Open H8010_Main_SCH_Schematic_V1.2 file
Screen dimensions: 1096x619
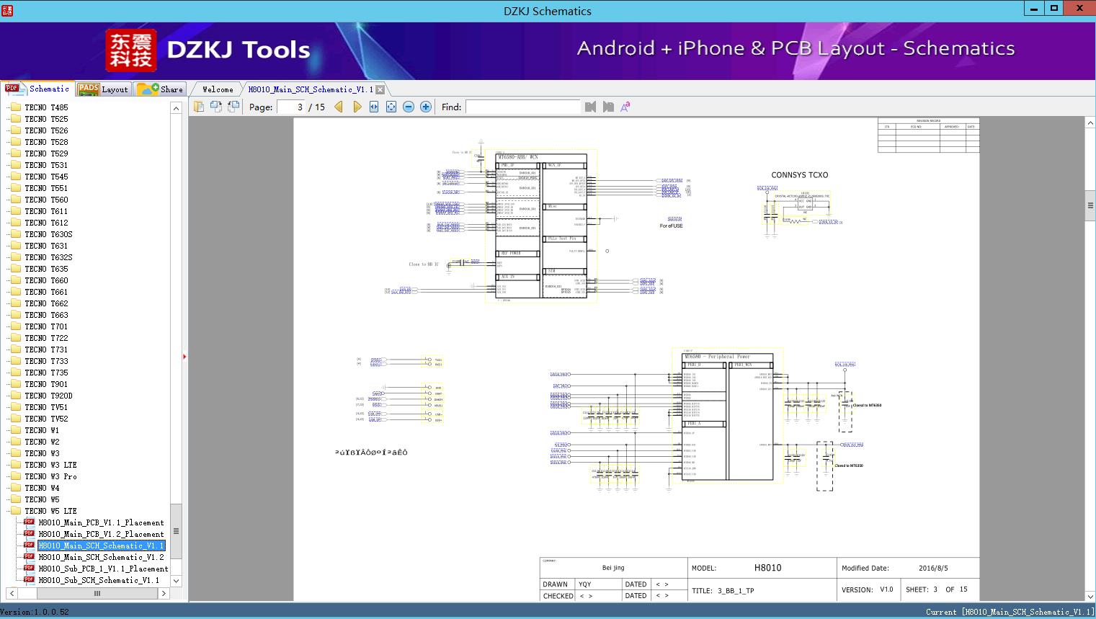(x=101, y=557)
